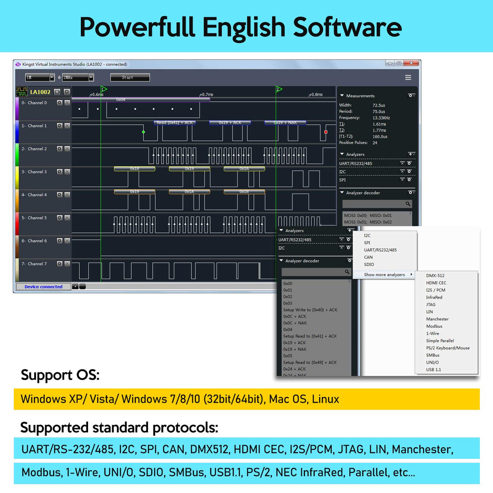
Task: Open the LA1002 device settings gear
Action: coord(66,92)
